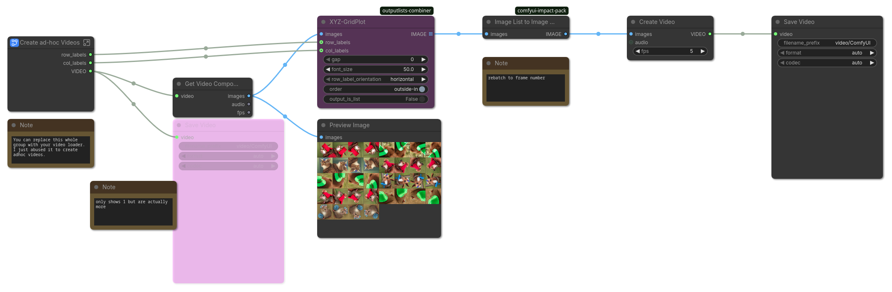Collapse the Image List to Image node dot
The image size is (892, 292).
pos(489,22)
